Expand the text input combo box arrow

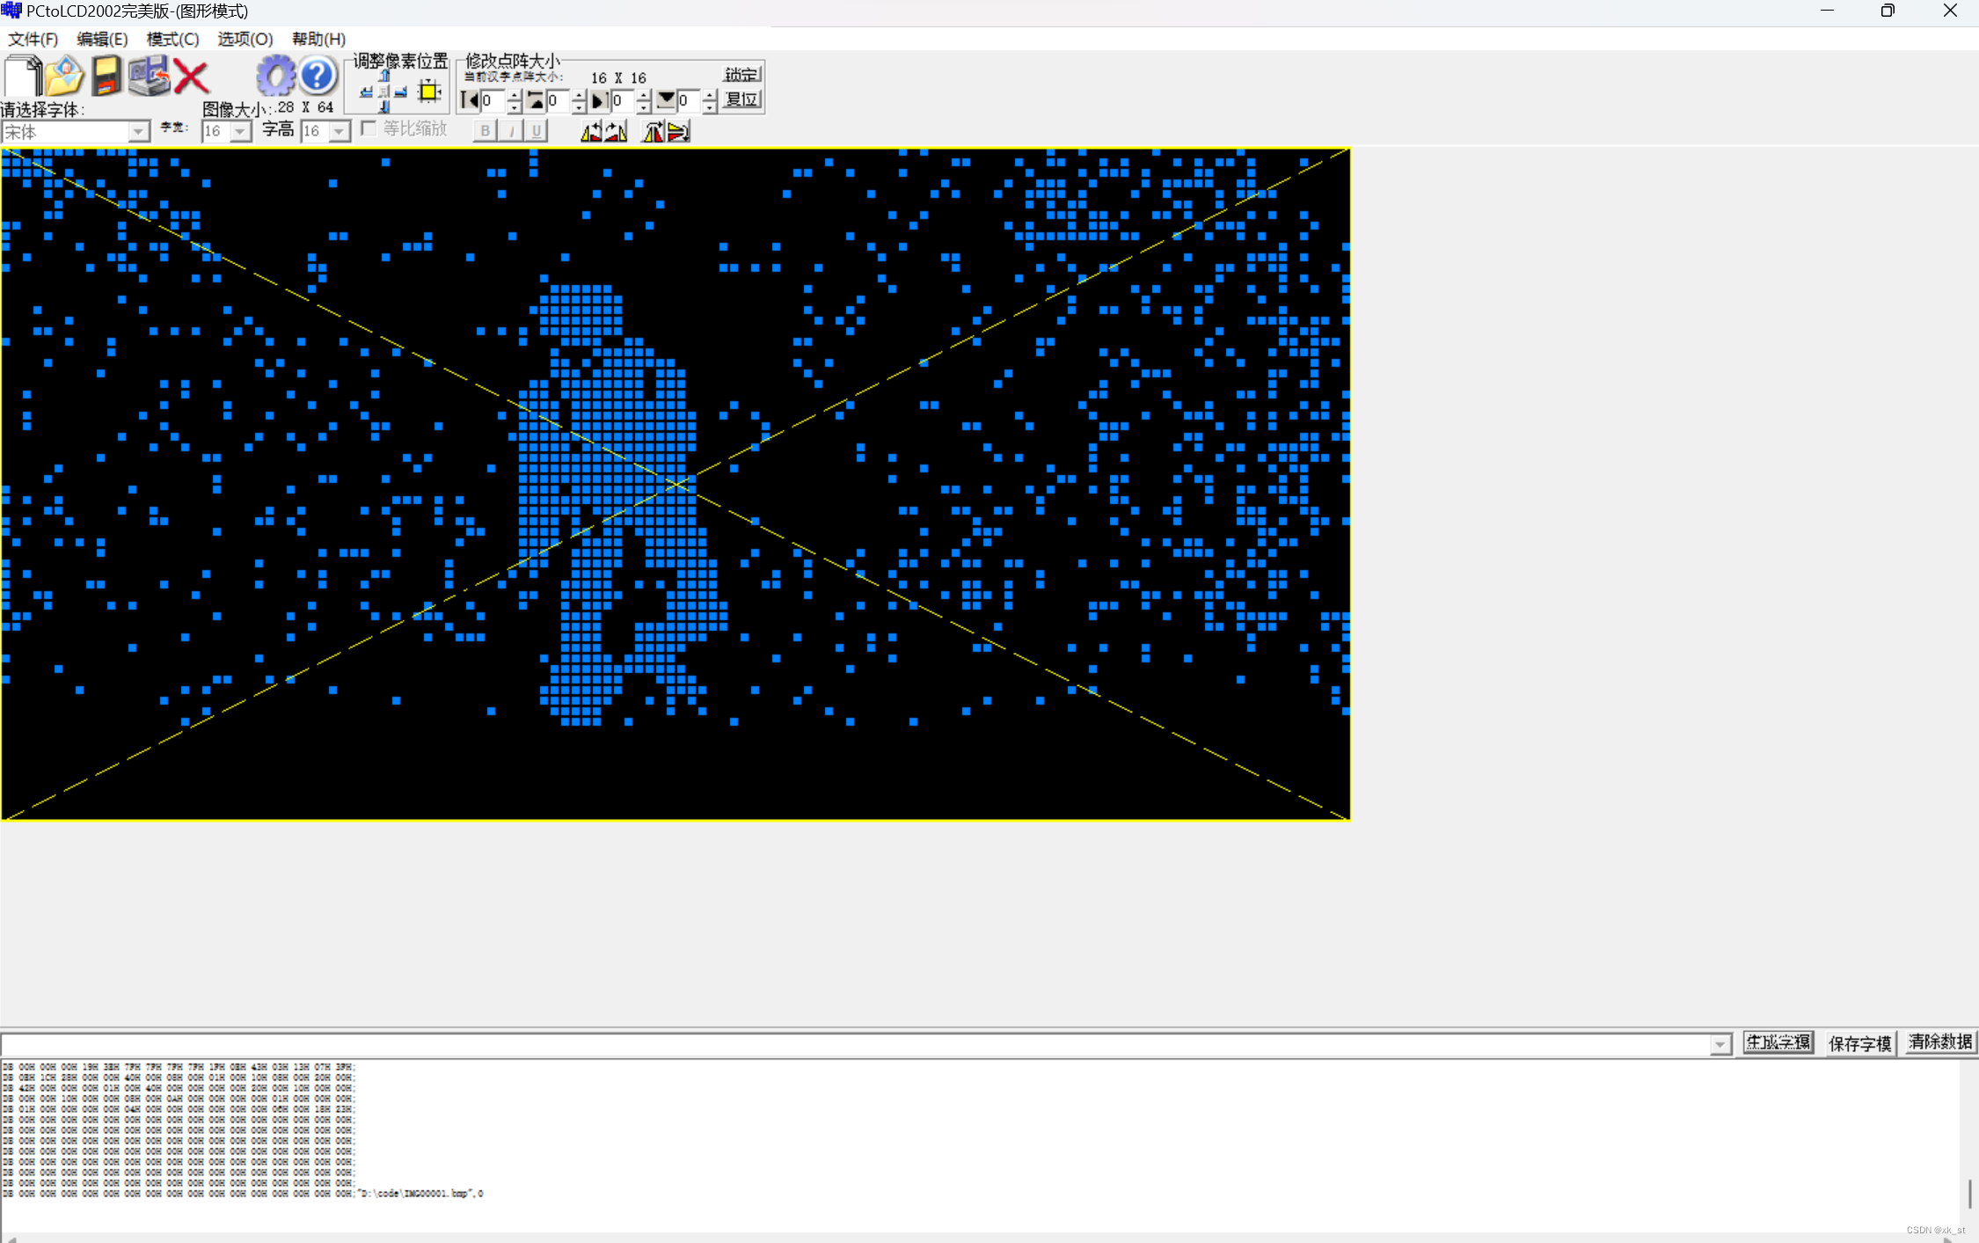(1720, 1044)
